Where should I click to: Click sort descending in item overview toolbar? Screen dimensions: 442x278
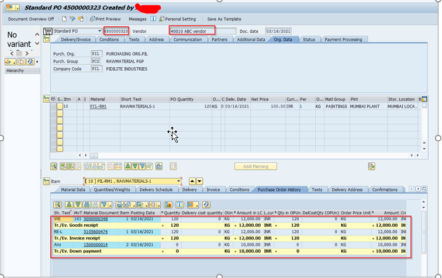point(135,166)
